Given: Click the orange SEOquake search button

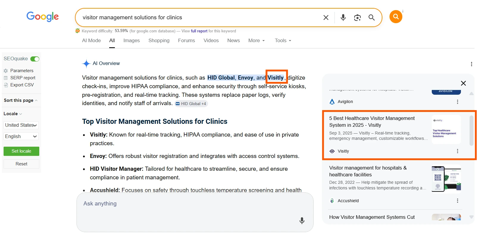Looking at the screenshot, I should [x=396, y=17].
